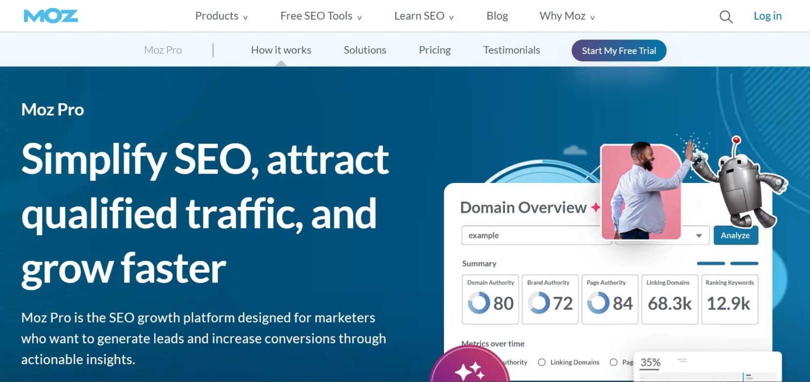Expand the Learn SEO menu
This screenshot has height=382, width=810.
point(424,16)
